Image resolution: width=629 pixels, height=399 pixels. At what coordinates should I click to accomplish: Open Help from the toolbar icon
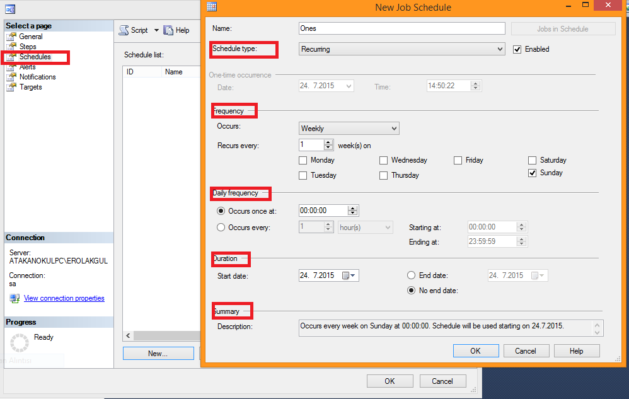[x=168, y=30]
